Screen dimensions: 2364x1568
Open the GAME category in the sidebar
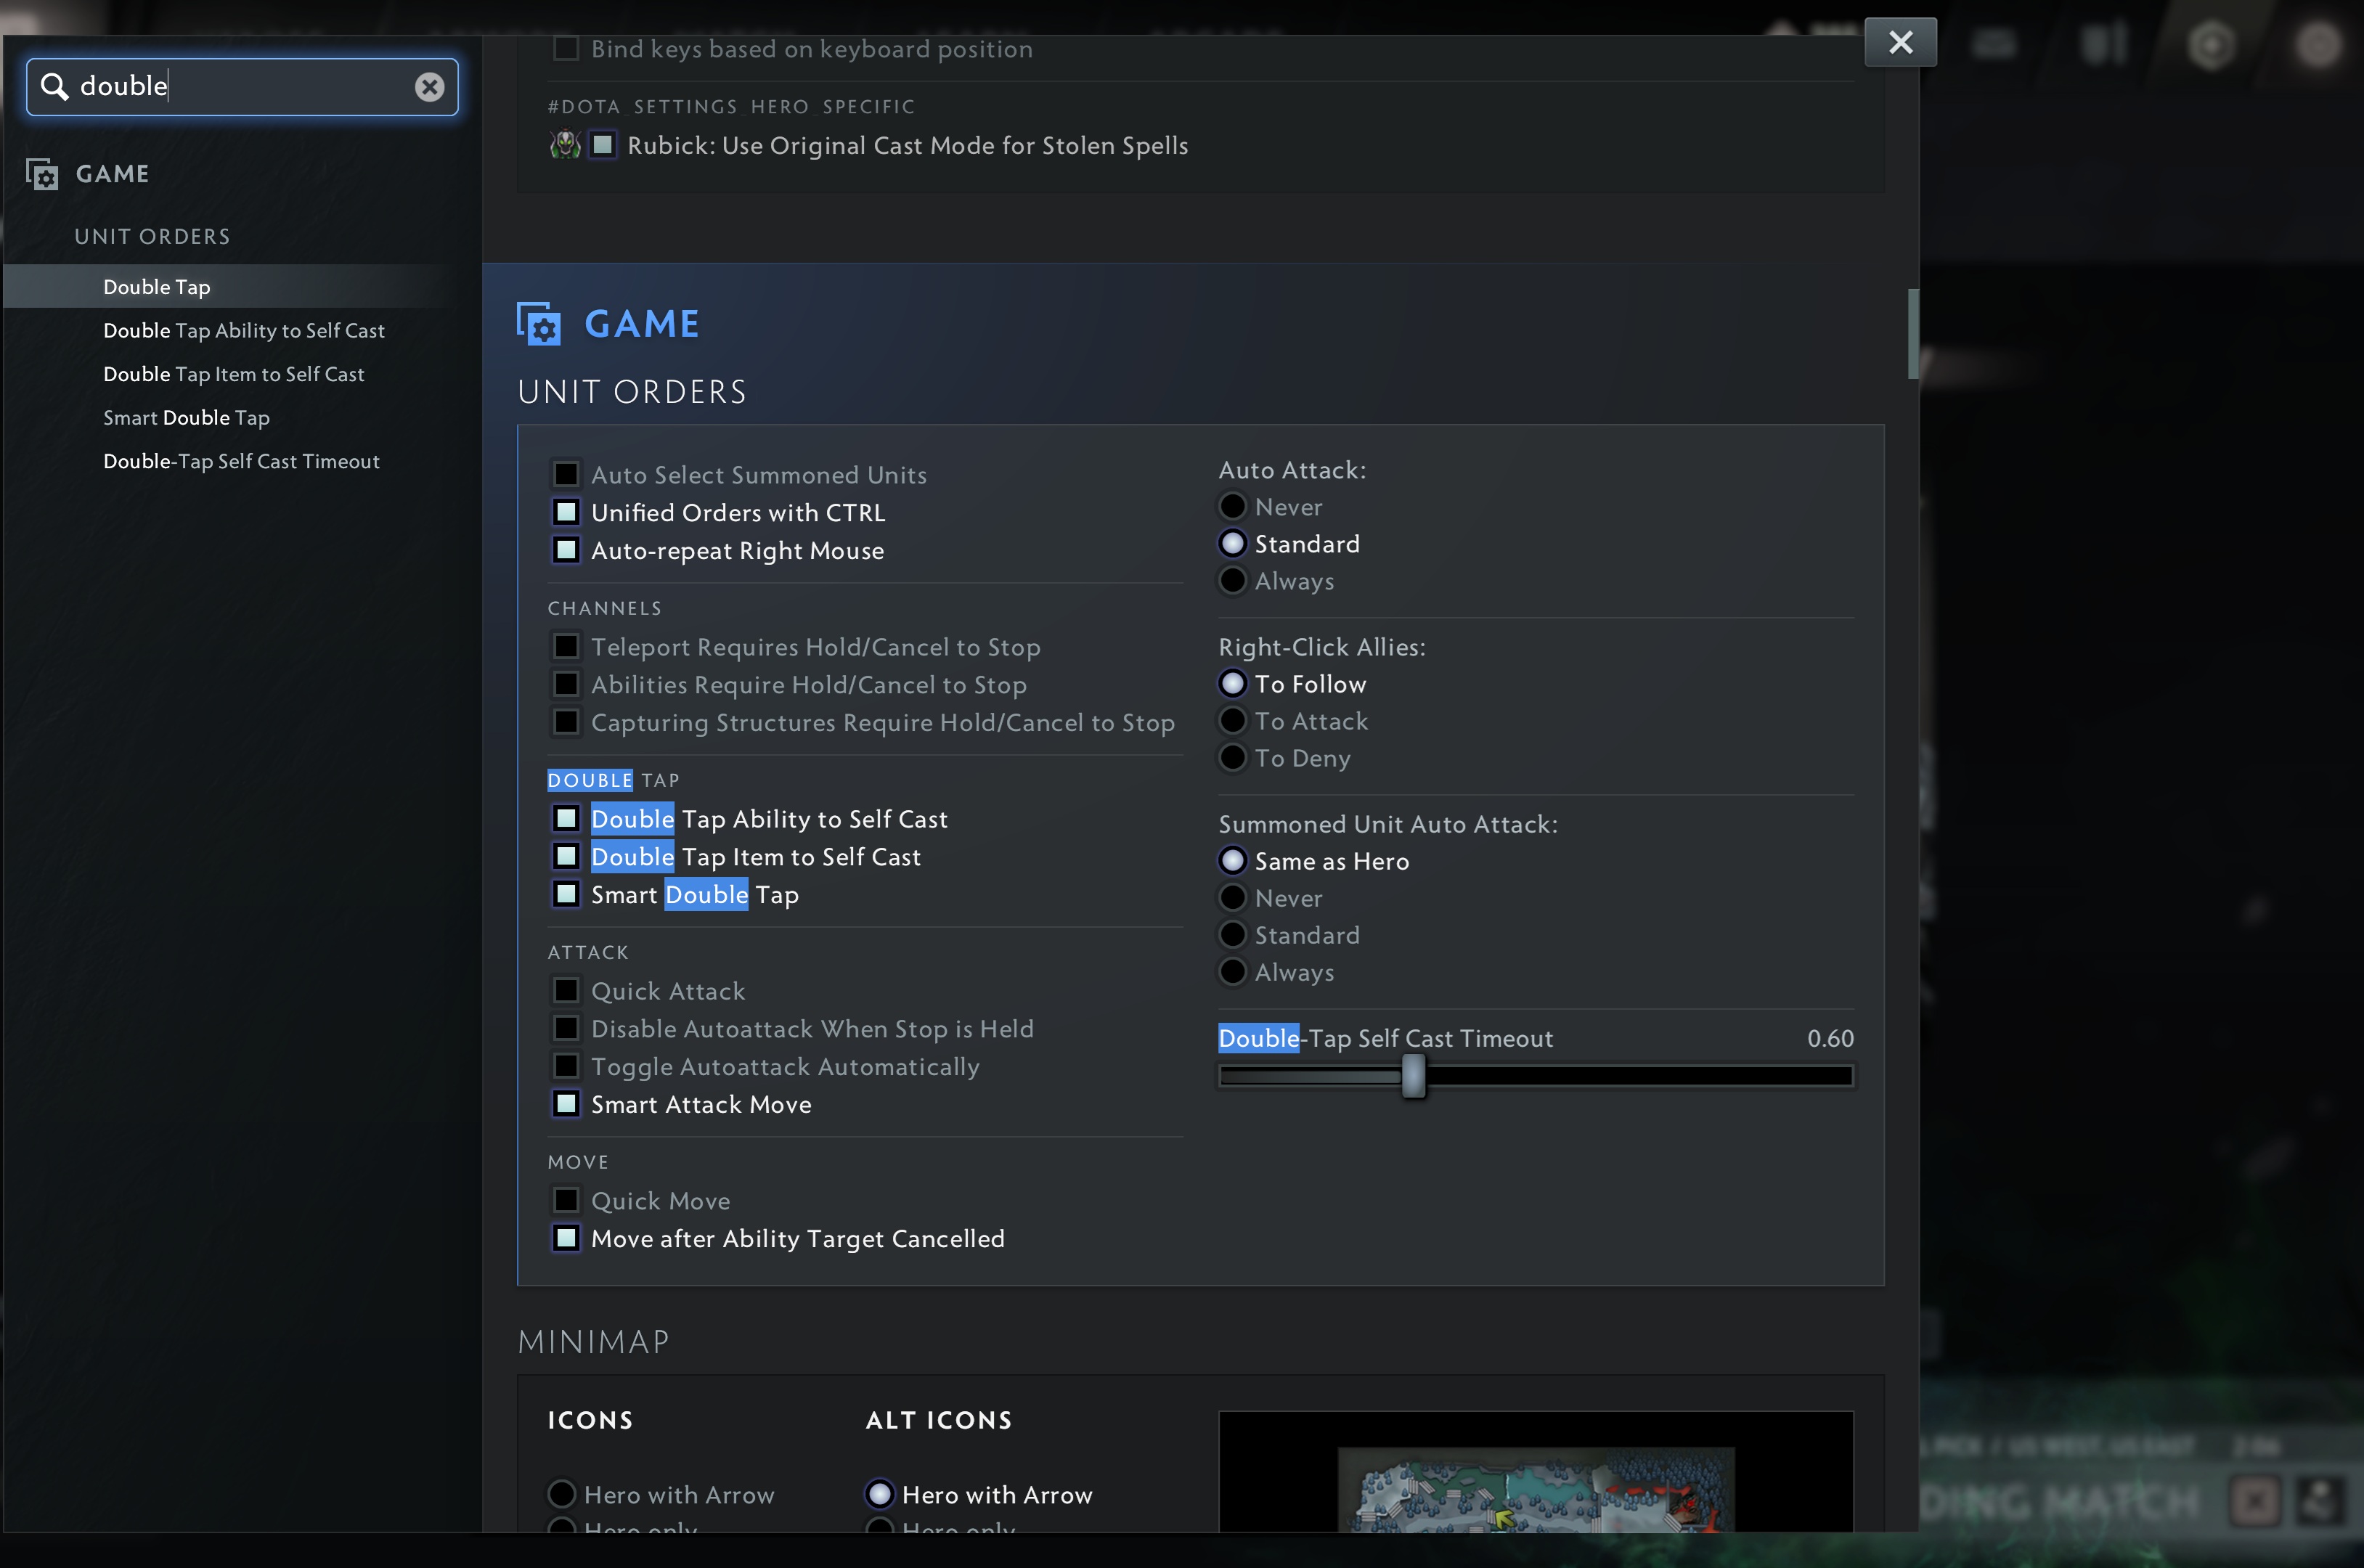[112, 174]
